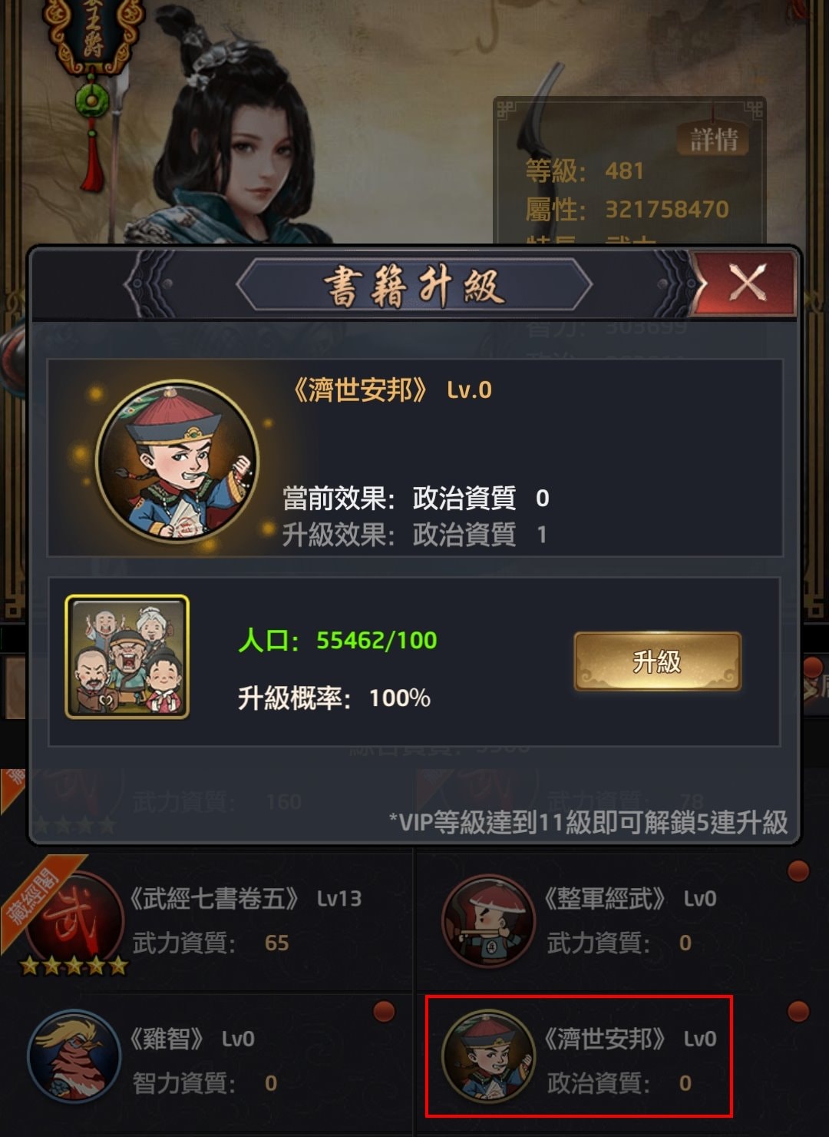Tap the 人口 villagers group icon
This screenshot has width=829, height=1137.
pos(127,657)
